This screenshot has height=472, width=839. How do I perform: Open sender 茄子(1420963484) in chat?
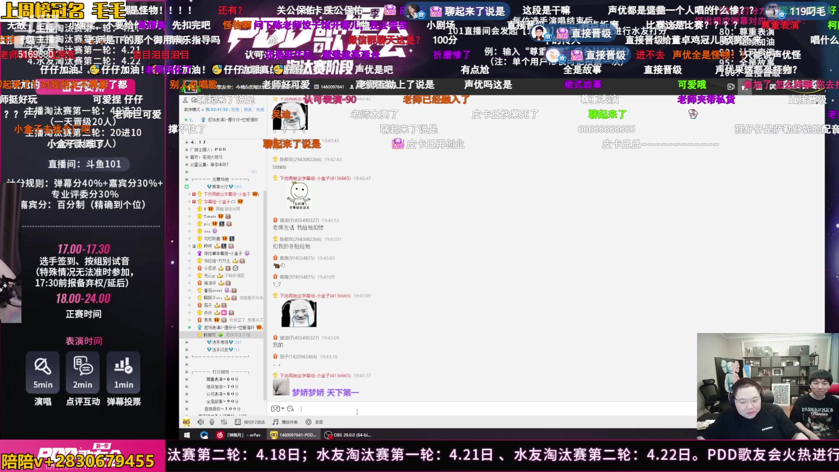tap(298, 357)
